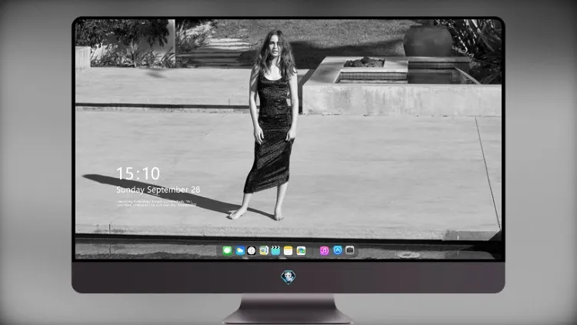Click the Sunday September 28 date text

[x=158, y=189]
